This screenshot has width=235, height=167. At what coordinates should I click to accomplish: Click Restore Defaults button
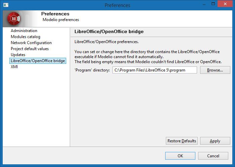tap(182, 141)
